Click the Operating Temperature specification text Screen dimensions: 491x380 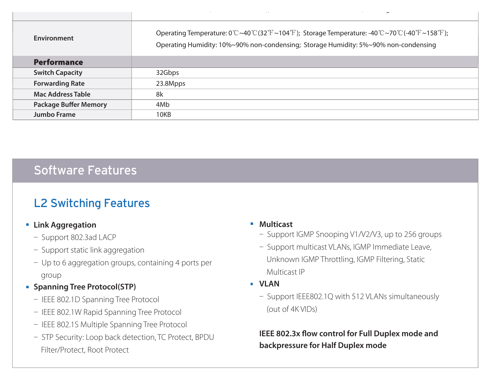click(228, 33)
